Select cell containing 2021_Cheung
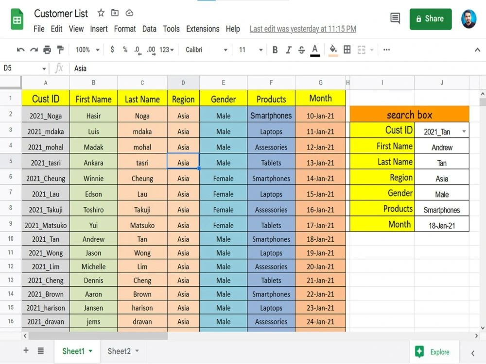The height and width of the screenshot is (364, 486). click(x=46, y=178)
